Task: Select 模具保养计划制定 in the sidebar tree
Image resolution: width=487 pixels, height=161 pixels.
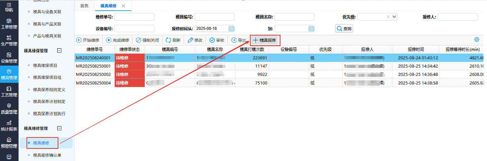Action: (x=49, y=102)
